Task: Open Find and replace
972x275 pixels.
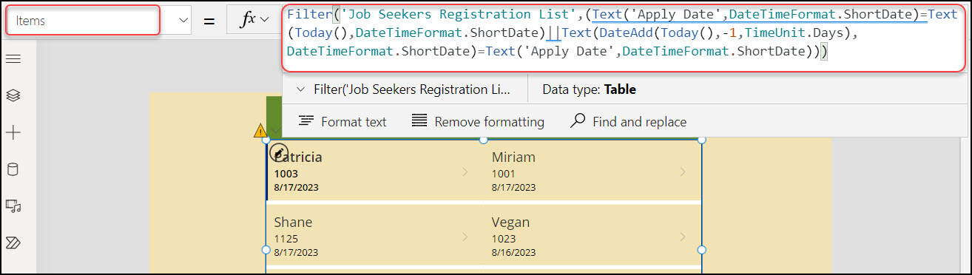Action: click(x=629, y=122)
